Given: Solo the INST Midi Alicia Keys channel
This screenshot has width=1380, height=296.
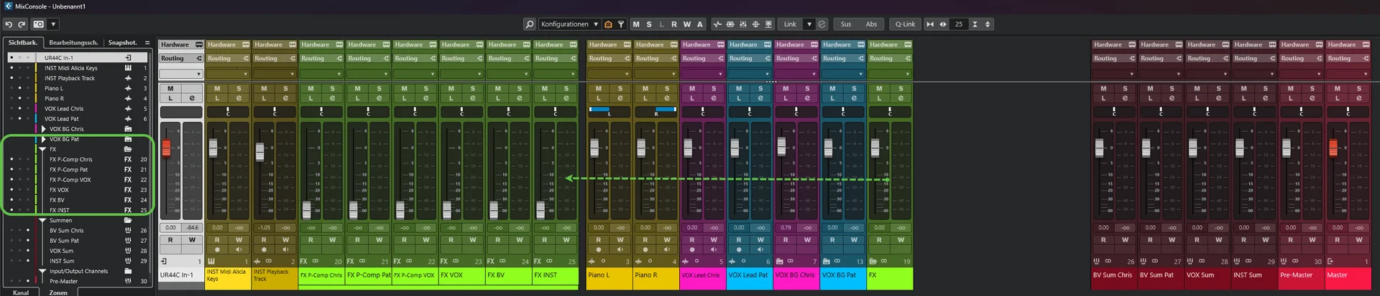Looking at the screenshot, I should click(239, 89).
